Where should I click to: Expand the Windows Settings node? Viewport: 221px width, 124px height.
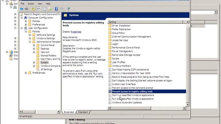point(30,38)
